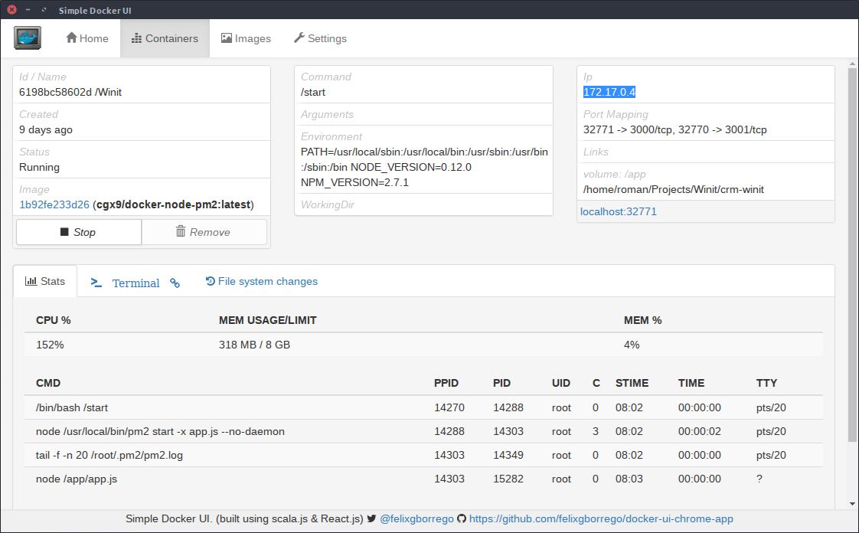Click the CPU value 152%
Screen dimensions: 859x533
[x=50, y=345]
